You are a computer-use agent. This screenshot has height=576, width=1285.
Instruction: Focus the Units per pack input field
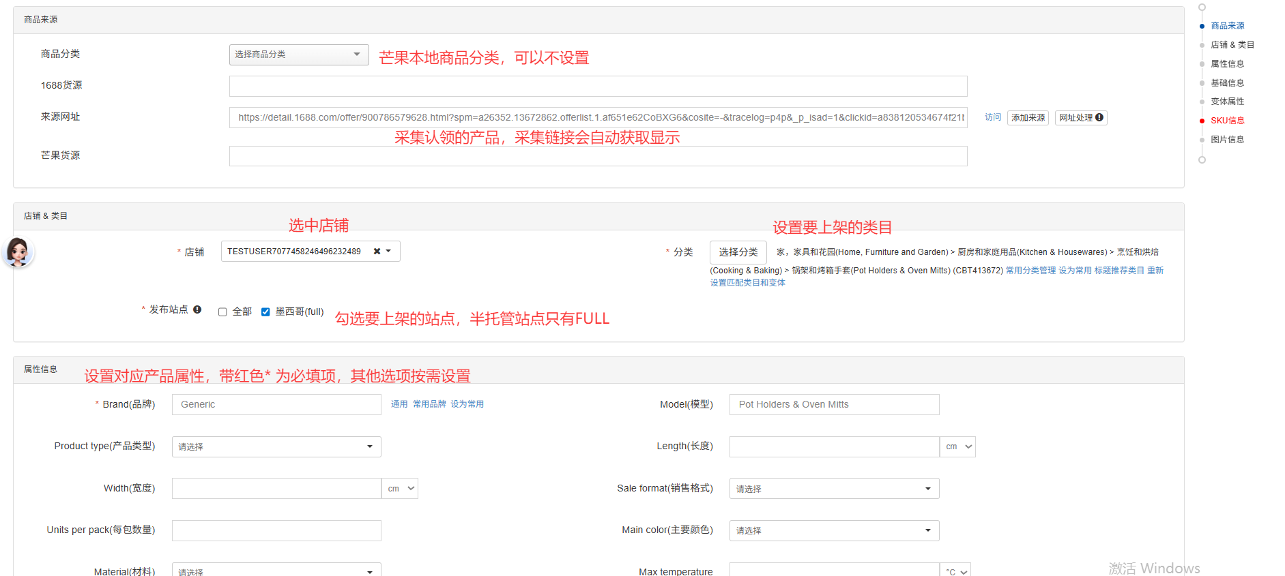pyautogui.click(x=276, y=530)
